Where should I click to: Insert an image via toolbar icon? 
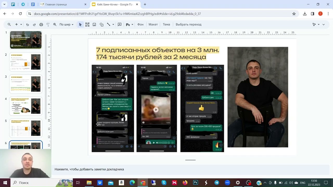point(94,24)
